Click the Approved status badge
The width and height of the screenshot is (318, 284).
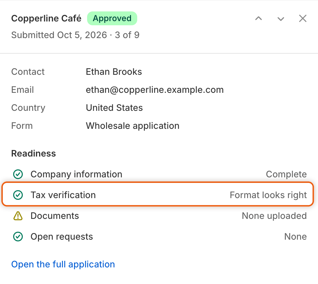(x=112, y=18)
